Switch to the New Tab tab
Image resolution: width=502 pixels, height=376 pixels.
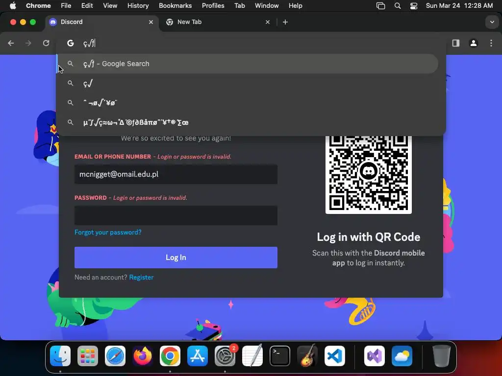tap(218, 22)
